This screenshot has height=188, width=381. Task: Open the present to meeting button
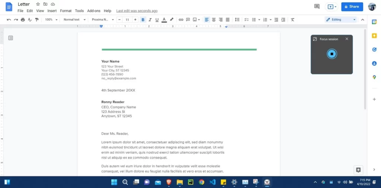pos(332,7)
